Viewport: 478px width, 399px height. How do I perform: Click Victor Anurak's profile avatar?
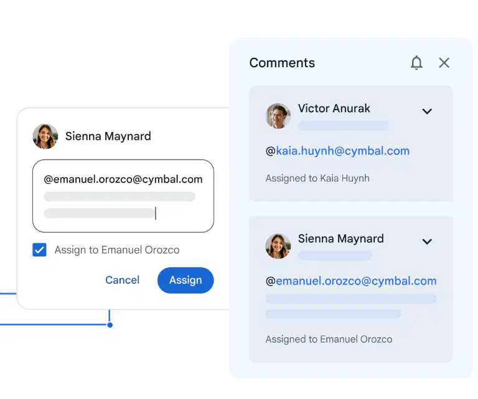[278, 116]
